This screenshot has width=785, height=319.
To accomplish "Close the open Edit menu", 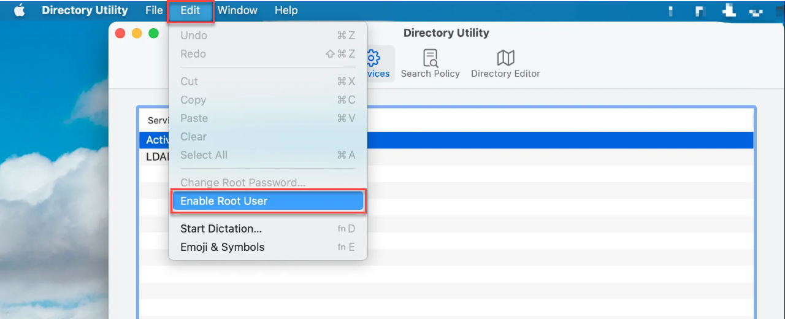I will click(190, 10).
